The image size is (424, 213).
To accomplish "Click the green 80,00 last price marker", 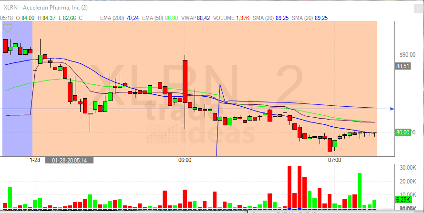I will coord(403,132).
